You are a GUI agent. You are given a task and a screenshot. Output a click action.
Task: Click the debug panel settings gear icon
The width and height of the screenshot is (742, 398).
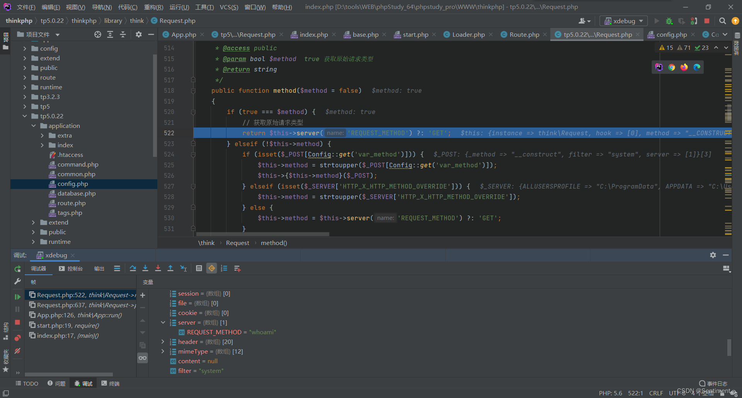pyautogui.click(x=713, y=255)
